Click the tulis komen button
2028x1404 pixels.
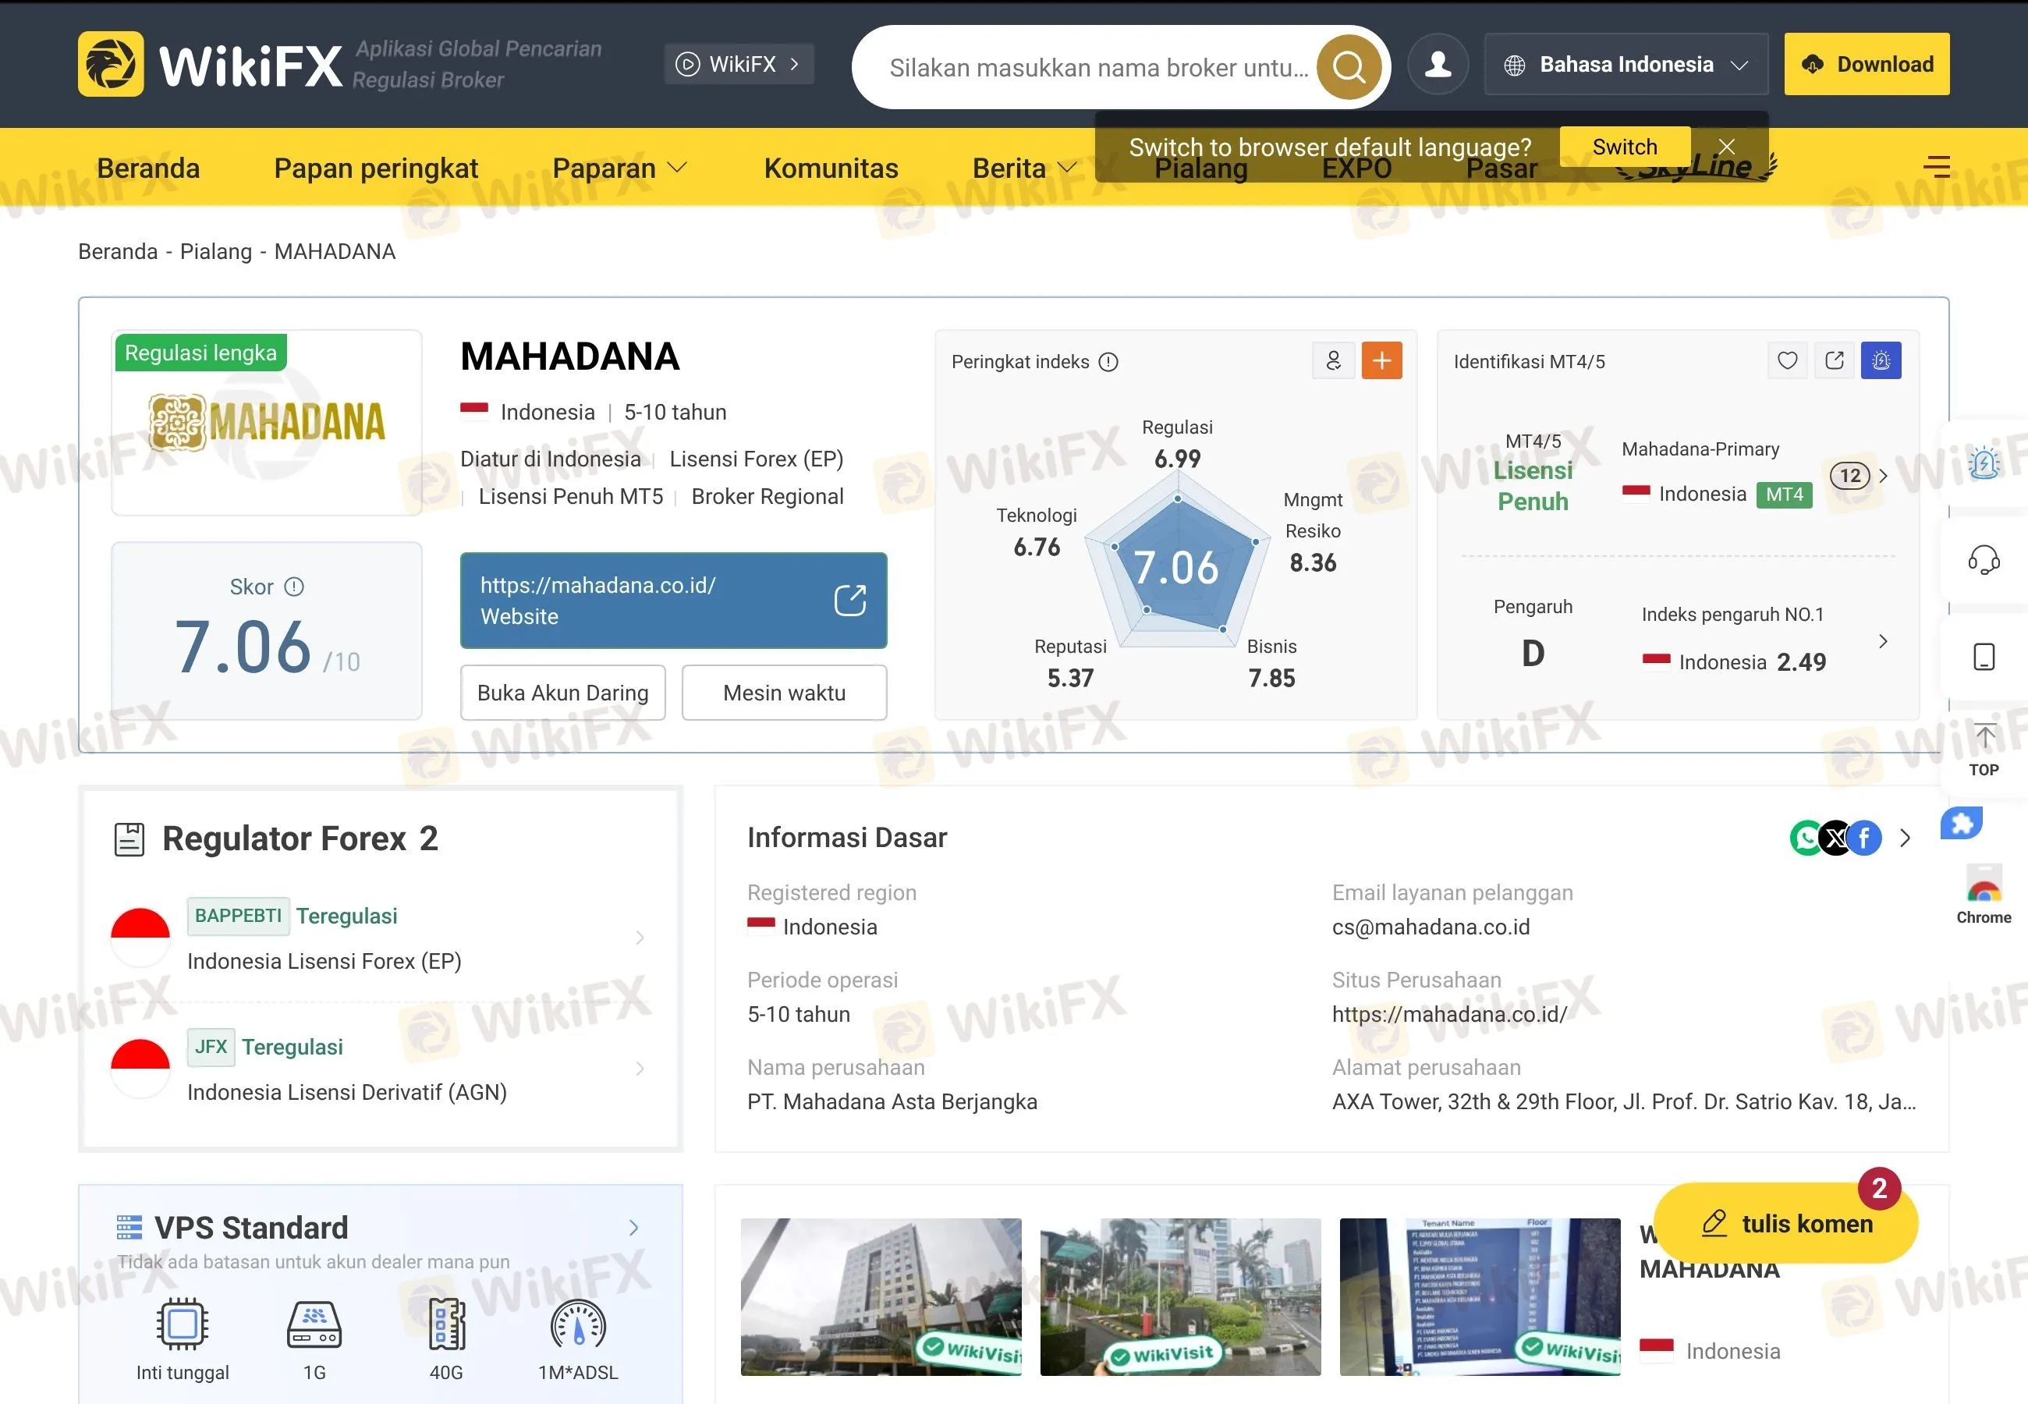point(1785,1224)
